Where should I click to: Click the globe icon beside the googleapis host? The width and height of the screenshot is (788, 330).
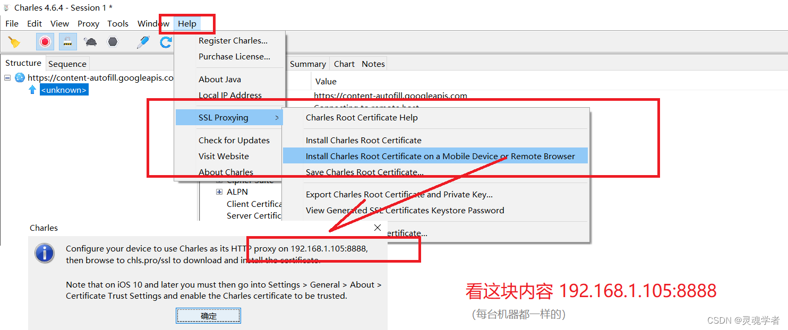(20, 77)
